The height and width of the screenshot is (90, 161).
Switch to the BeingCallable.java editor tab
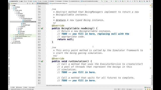point(42,3)
